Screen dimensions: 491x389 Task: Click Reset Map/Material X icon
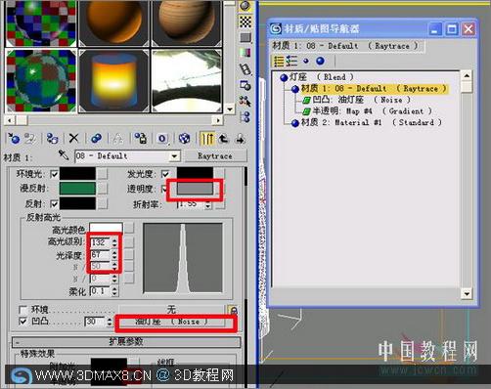(74, 139)
